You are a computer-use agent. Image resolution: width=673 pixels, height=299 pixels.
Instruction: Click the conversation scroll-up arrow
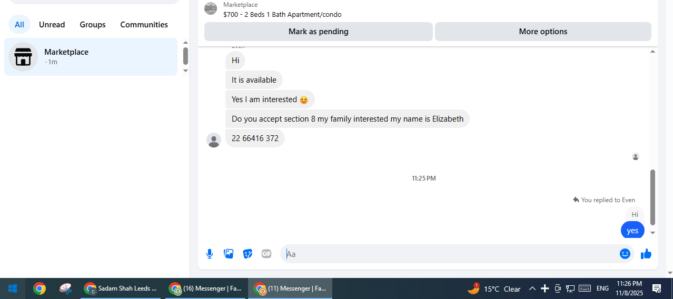[x=653, y=52]
